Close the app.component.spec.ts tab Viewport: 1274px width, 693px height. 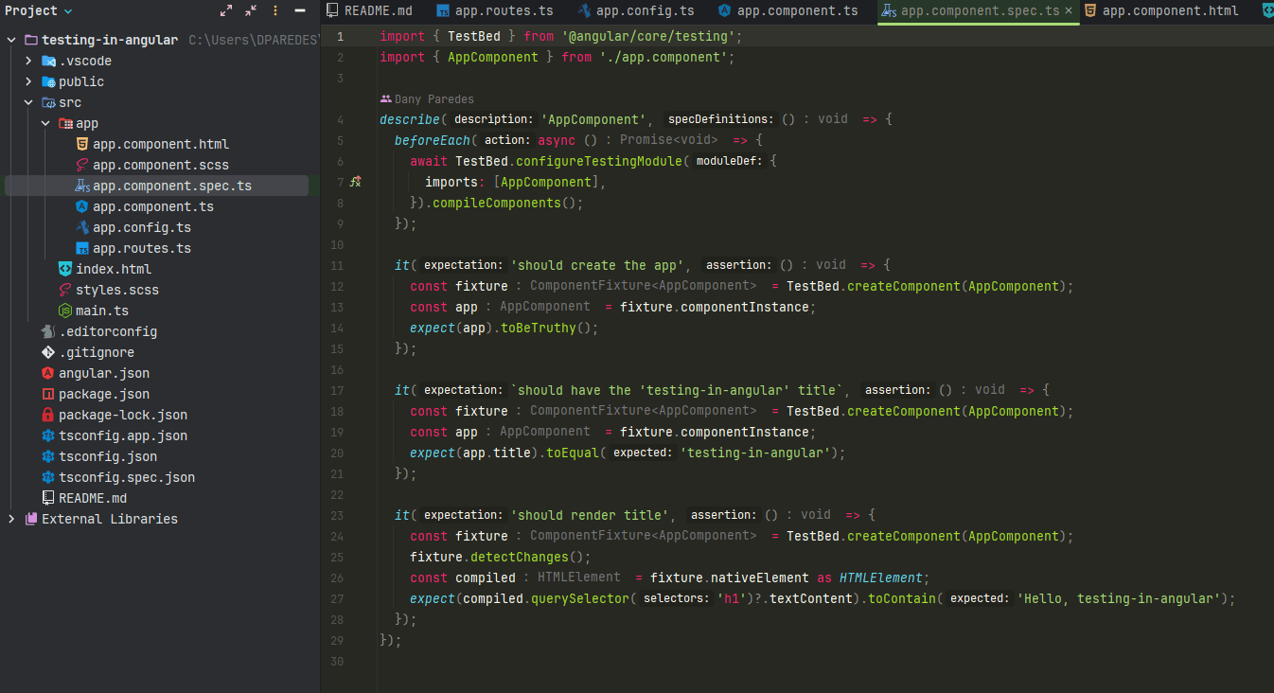[x=1068, y=11]
